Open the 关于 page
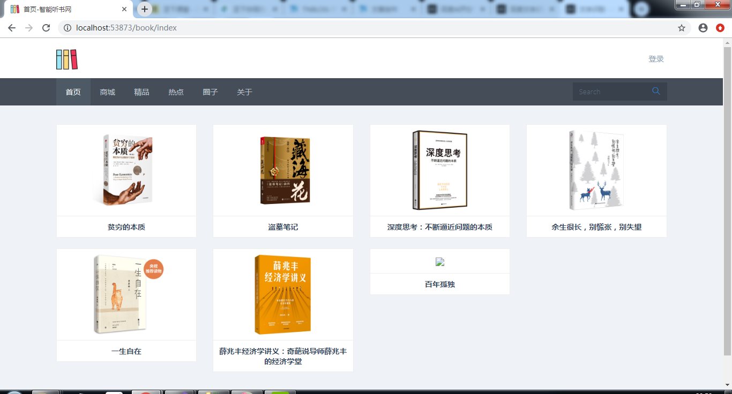732x394 pixels. pyautogui.click(x=245, y=92)
